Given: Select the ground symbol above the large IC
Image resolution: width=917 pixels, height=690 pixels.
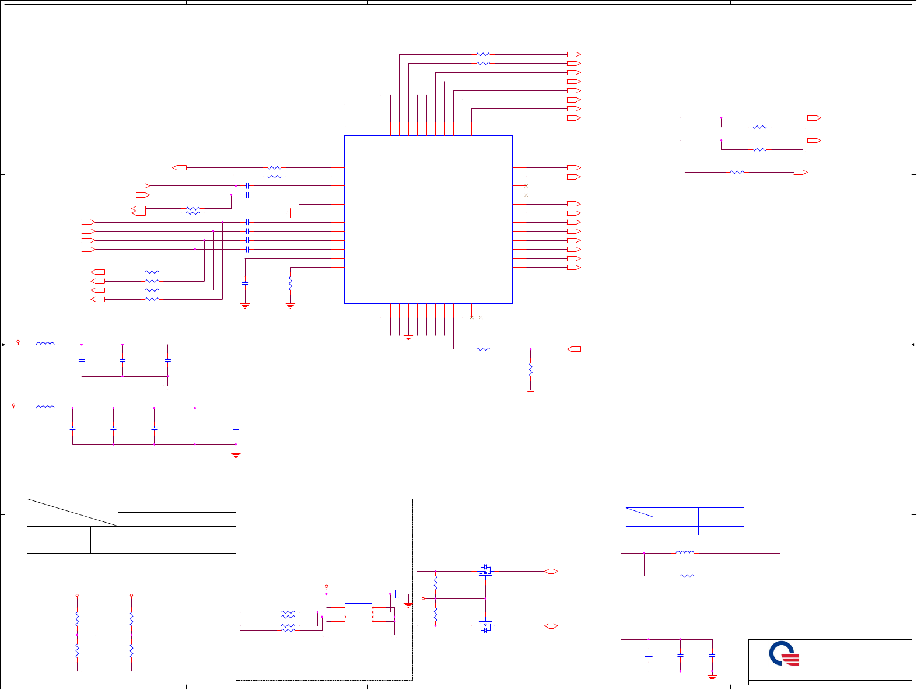Looking at the screenshot, I should tap(345, 124).
